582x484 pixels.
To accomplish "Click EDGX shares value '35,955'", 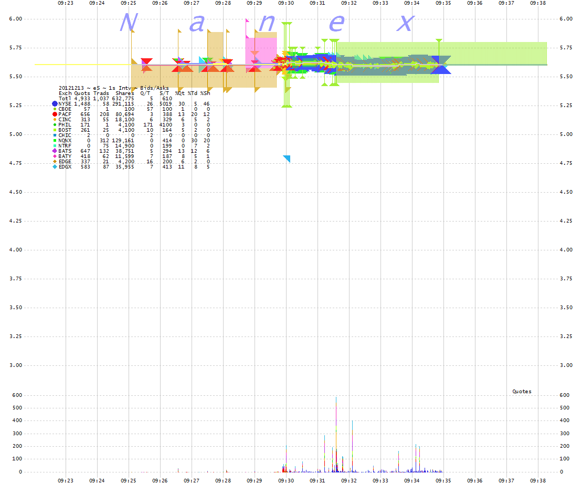I will [x=125, y=167].
